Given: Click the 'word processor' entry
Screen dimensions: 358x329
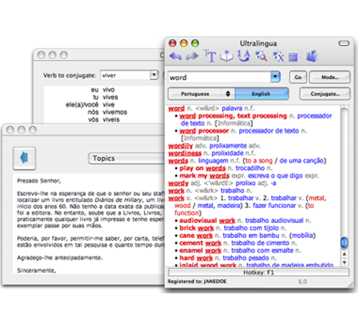Looking at the screenshot, I should 204,131.
